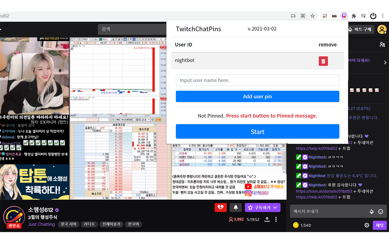The width and height of the screenshot is (389, 243).
Task: Click the Bits icon inside chat input
Action: pos(371,212)
